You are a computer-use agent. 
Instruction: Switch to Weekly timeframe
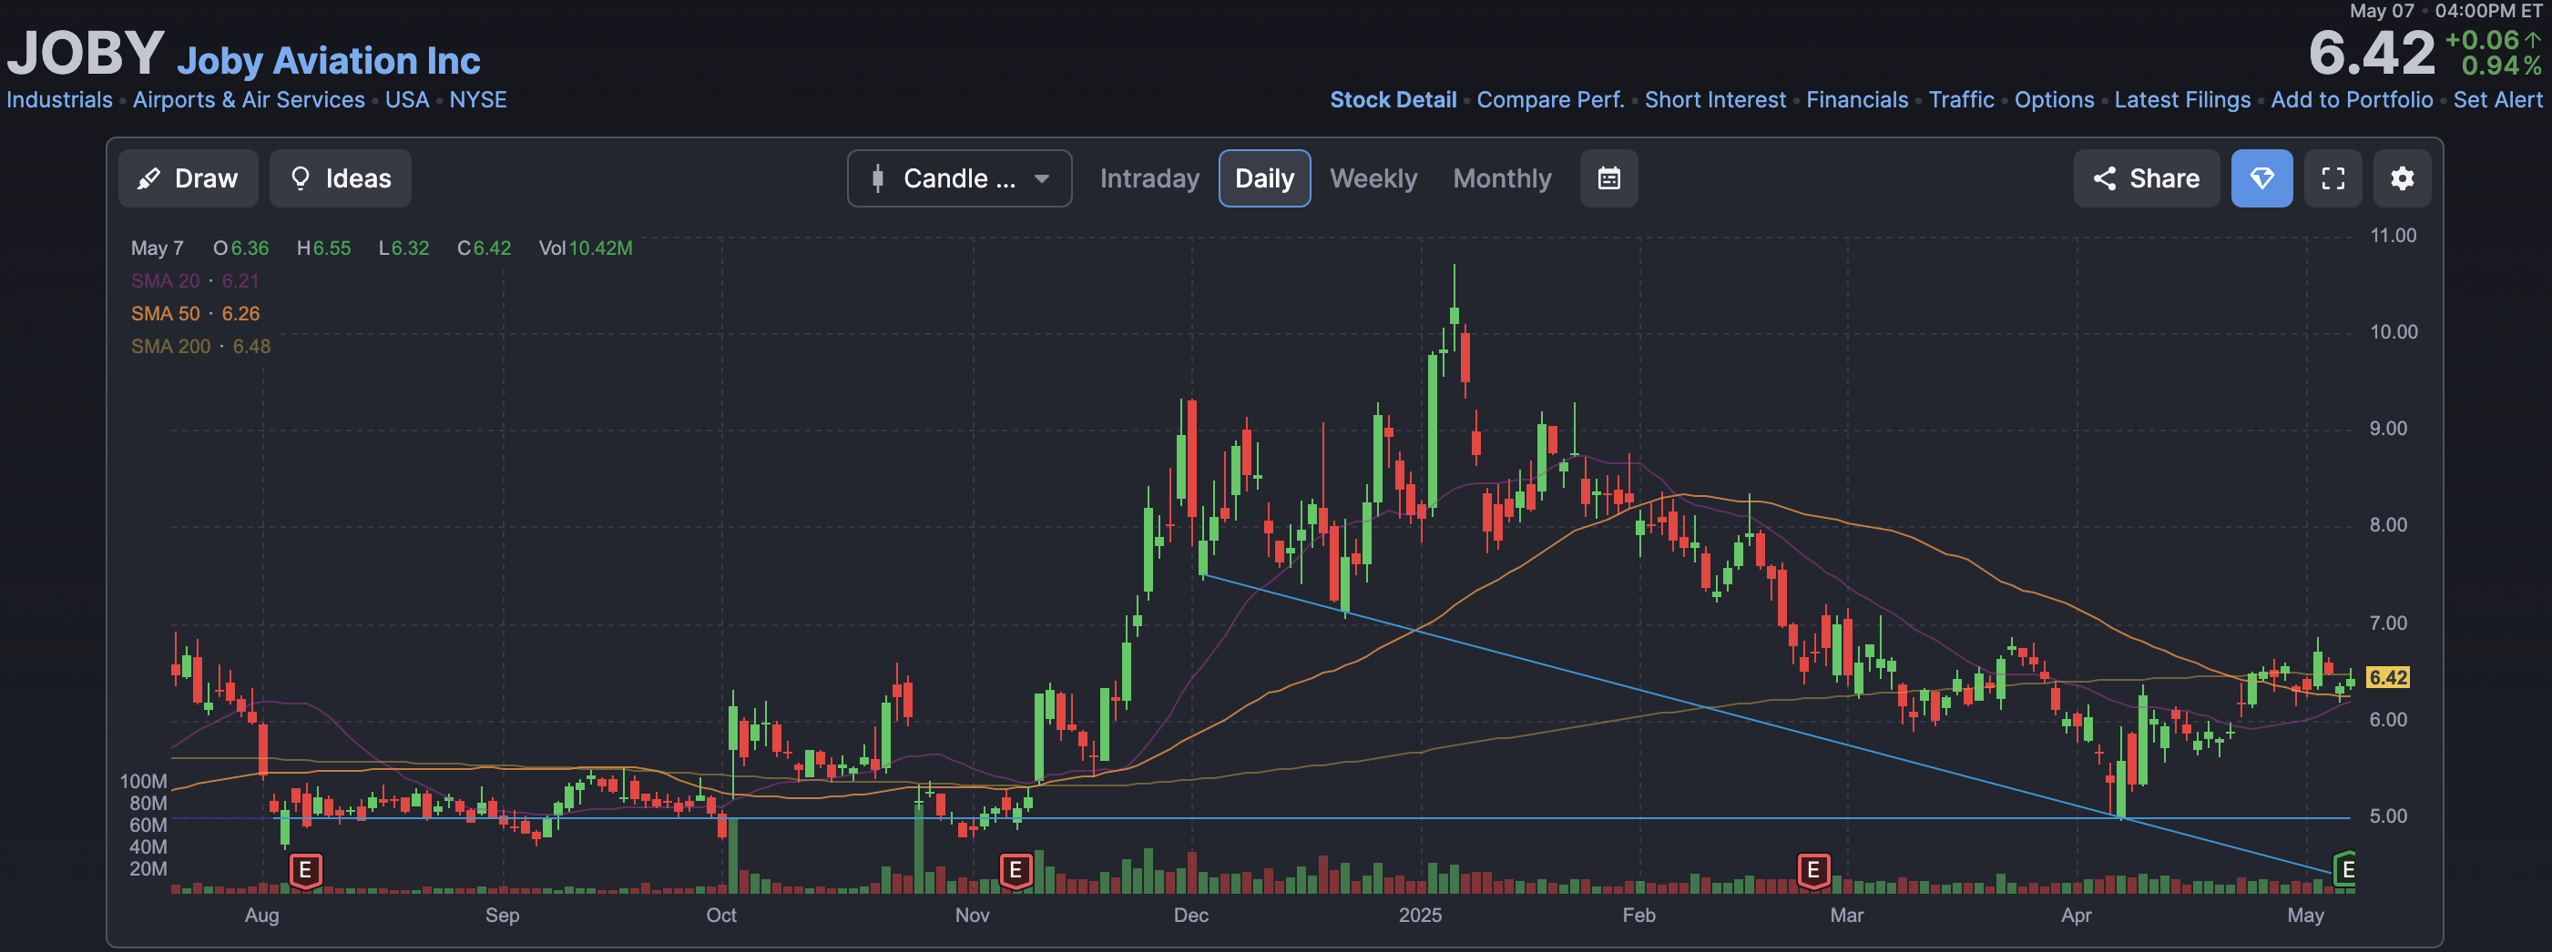click(x=1373, y=178)
